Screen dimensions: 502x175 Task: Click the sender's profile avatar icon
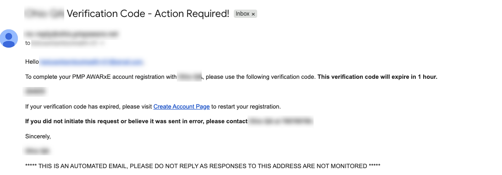pos(9,38)
